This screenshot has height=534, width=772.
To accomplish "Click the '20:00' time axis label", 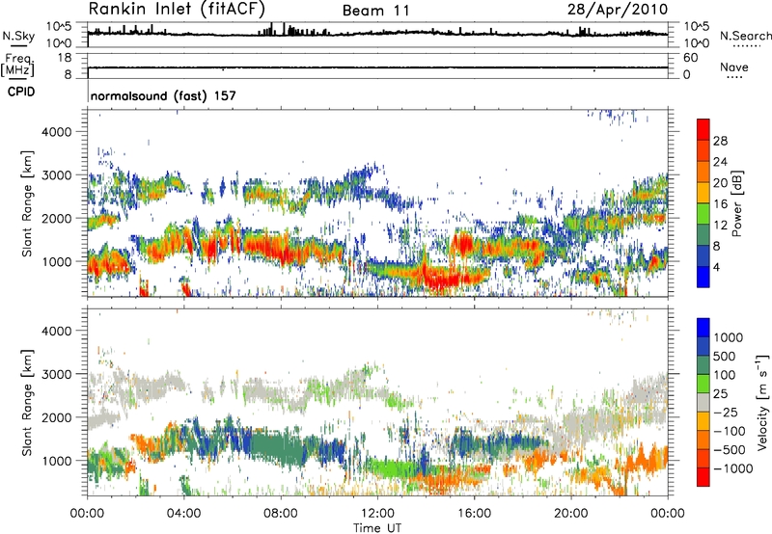I will tap(571, 514).
